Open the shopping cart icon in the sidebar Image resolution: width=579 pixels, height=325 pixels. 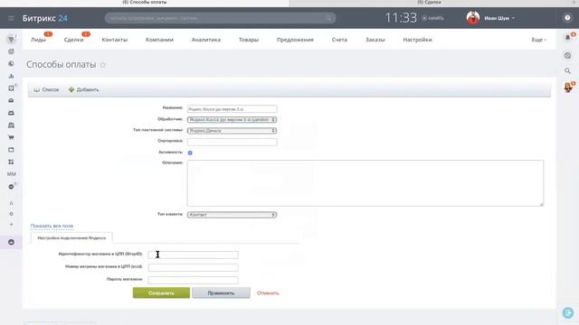11,137
